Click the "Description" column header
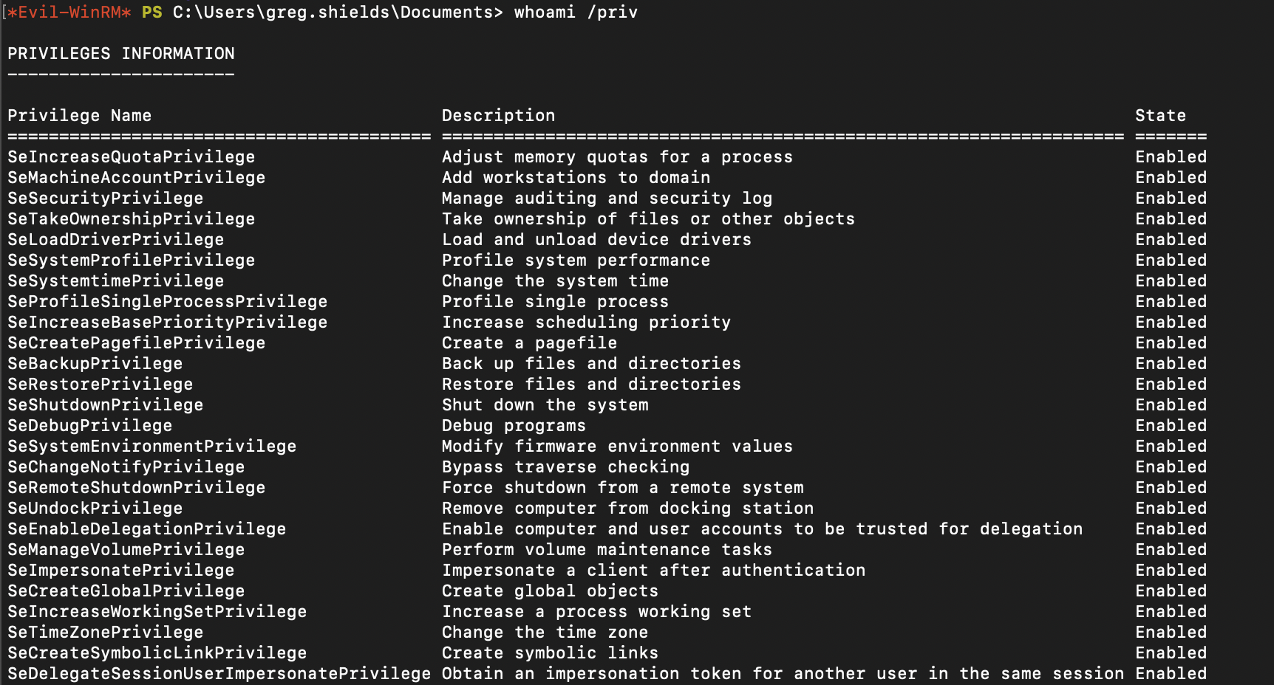The width and height of the screenshot is (1274, 685). tap(498, 116)
